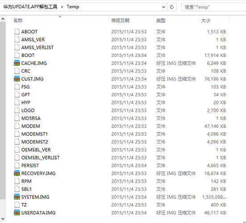246x223 pixels.
Task: Click the refresh icon beside address bar
Action: pos(171,7)
